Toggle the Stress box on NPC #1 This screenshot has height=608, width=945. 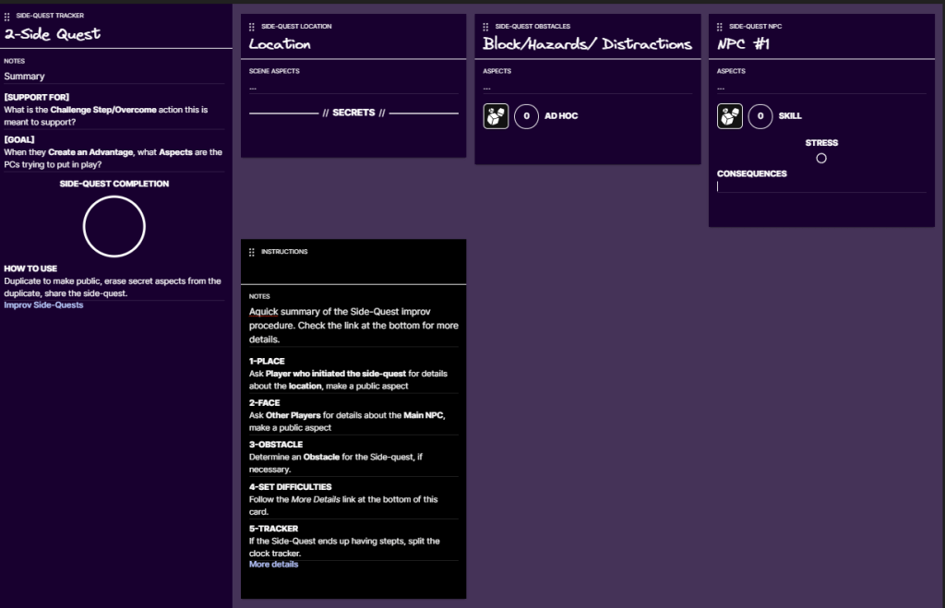[x=821, y=159]
